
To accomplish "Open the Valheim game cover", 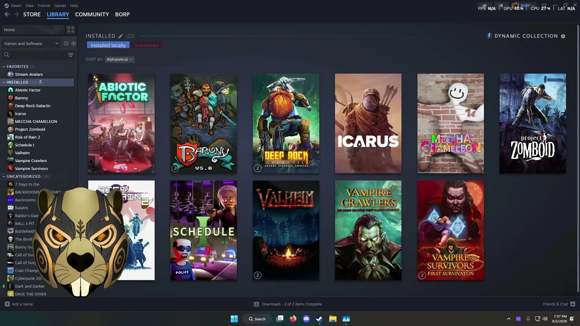I will [286, 230].
